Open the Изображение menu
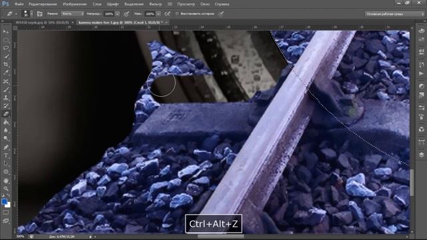The height and width of the screenshot is (240, 427). tap(75, 4)
